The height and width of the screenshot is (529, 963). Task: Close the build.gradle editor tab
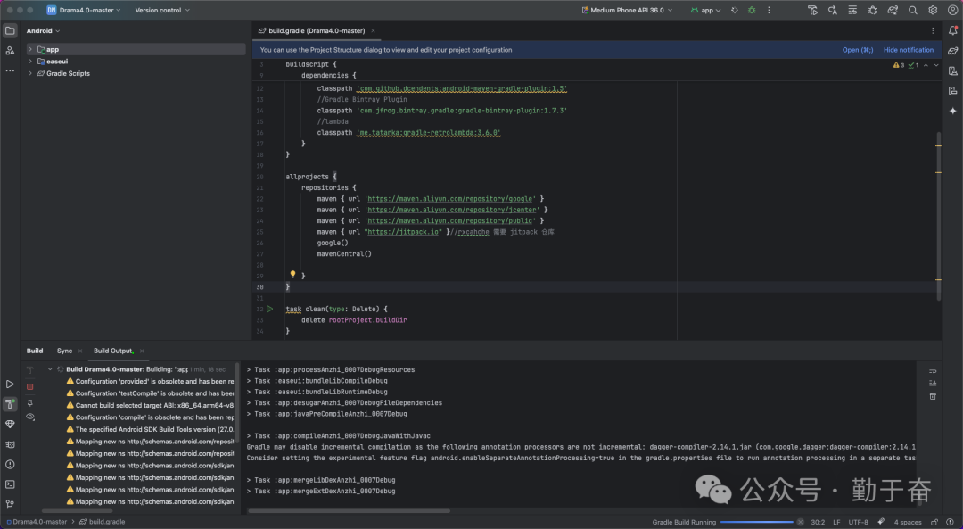tap(373, 30)
